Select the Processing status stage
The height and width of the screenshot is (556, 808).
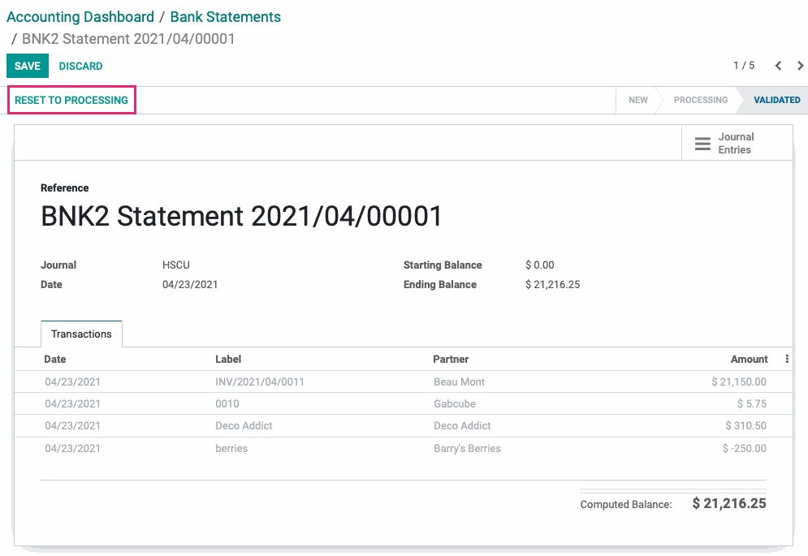[x=701, y=100]
